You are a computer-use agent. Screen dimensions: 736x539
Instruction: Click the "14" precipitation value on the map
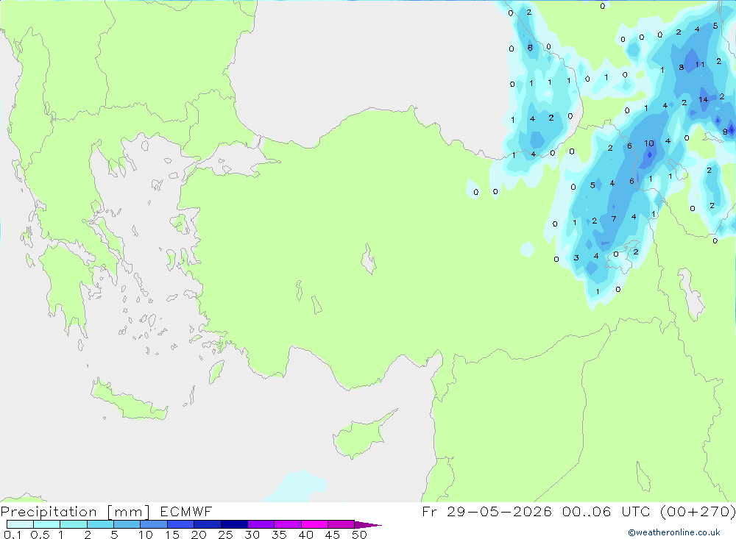coord(703,99)
